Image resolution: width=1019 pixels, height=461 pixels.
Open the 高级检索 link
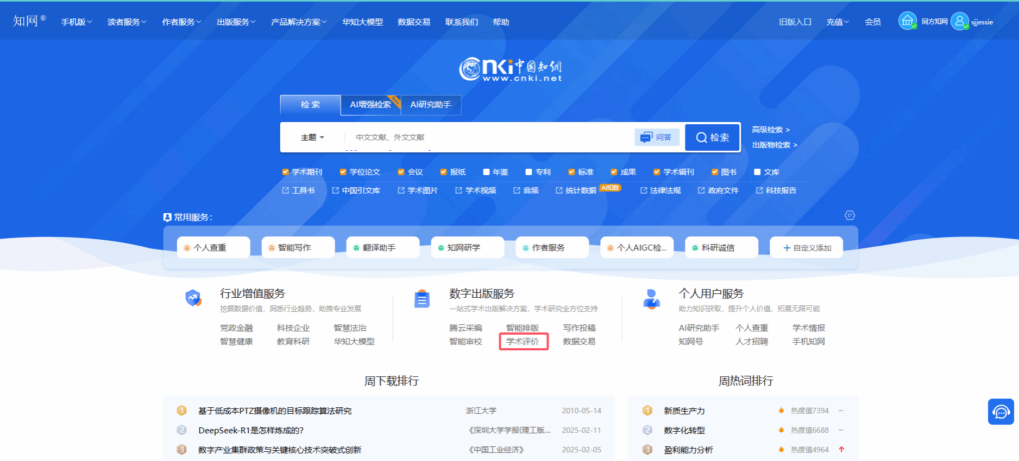click(771, 130)
